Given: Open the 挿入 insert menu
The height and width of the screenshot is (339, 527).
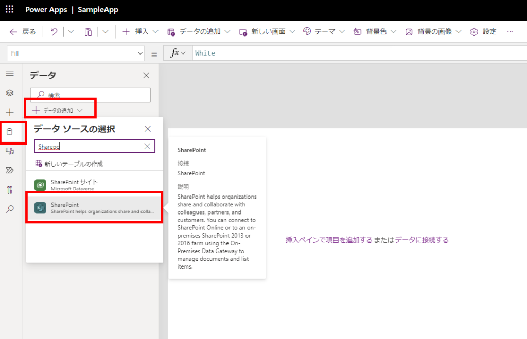Looking at the screenshot, I should (140, 31).
